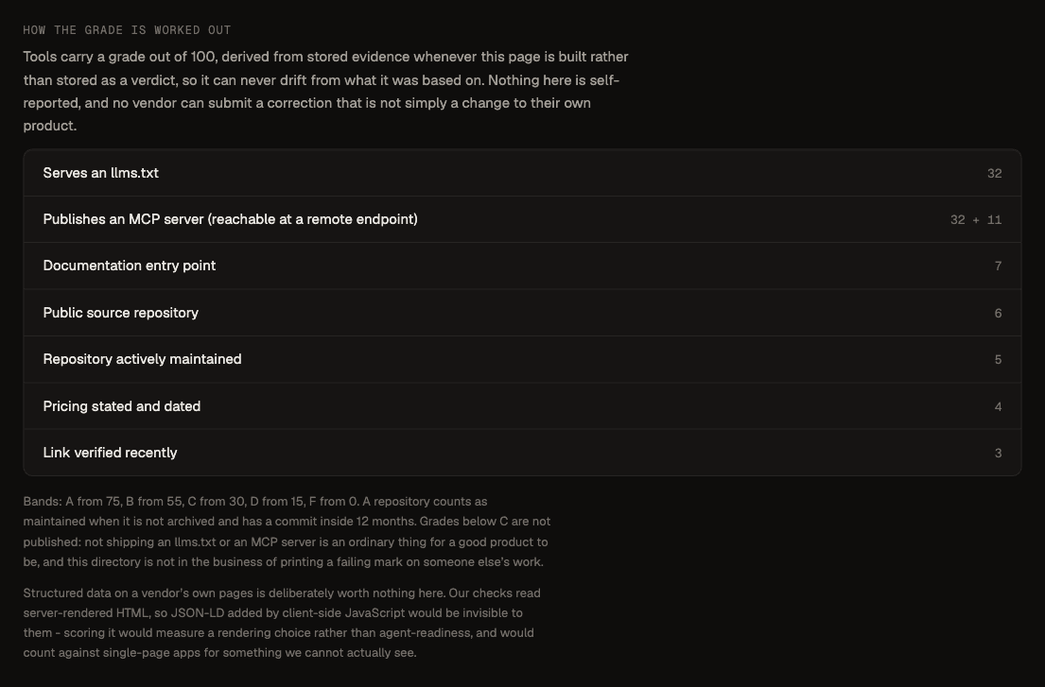Click the 'Structured data on a vendor's' paragraph
Image resolution: width=1045 pixels, height=687 pixels.
click(282, 623)
